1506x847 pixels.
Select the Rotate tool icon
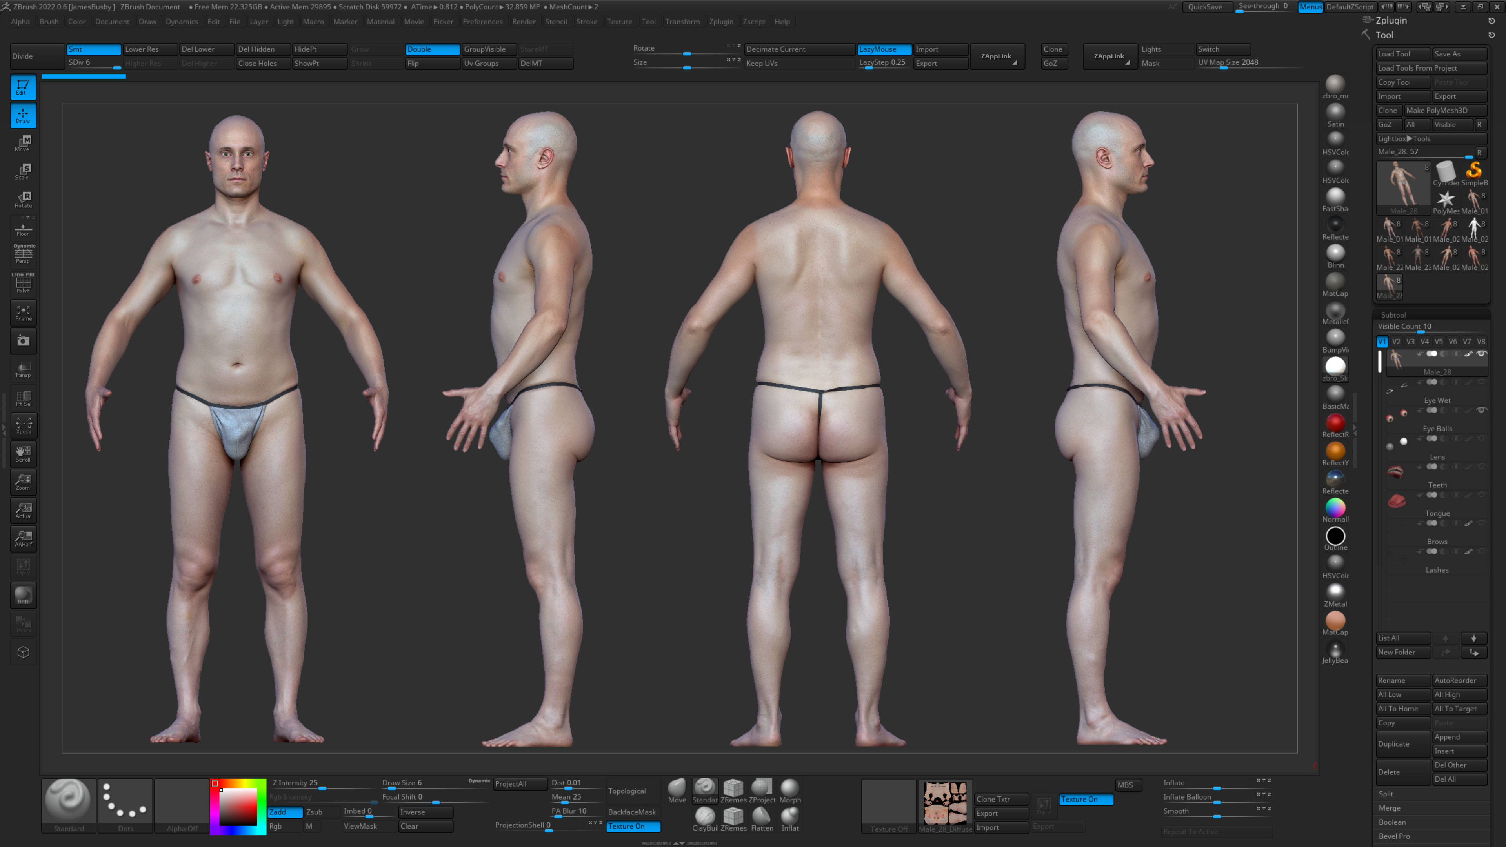point(24,199)
